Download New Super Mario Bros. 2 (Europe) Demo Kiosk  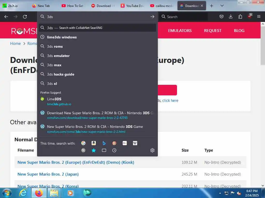[x=76, y=162]
